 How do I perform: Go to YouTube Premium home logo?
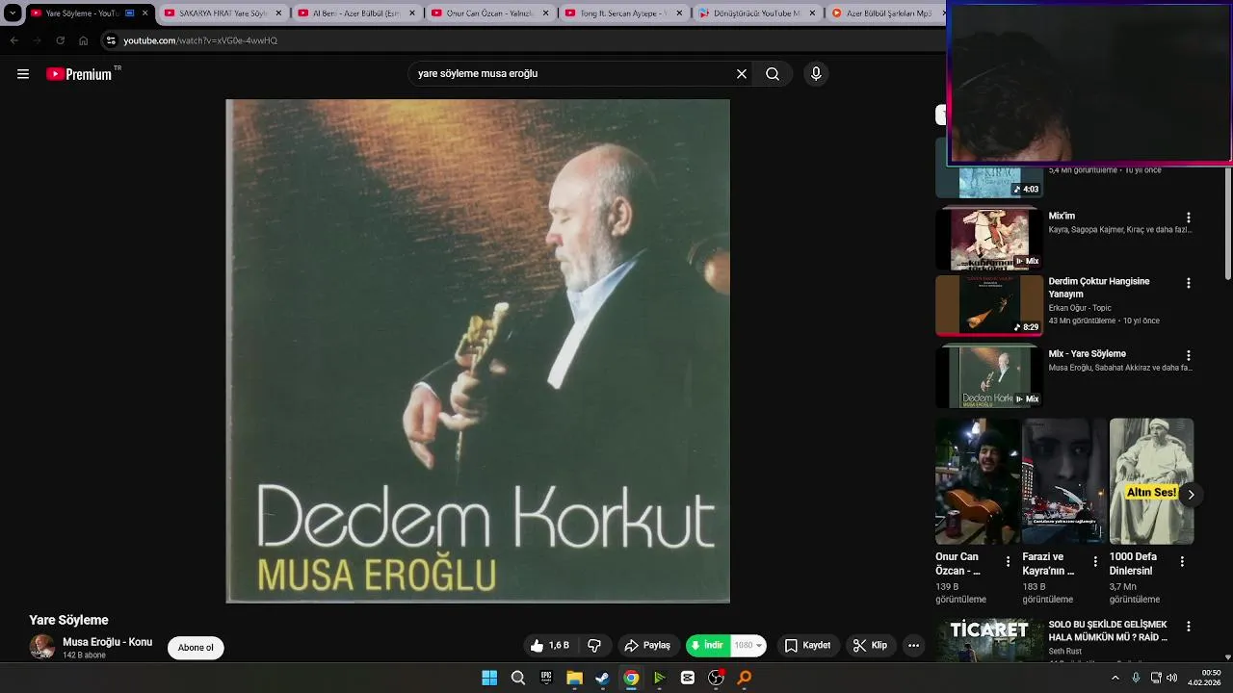click(79, 74)
